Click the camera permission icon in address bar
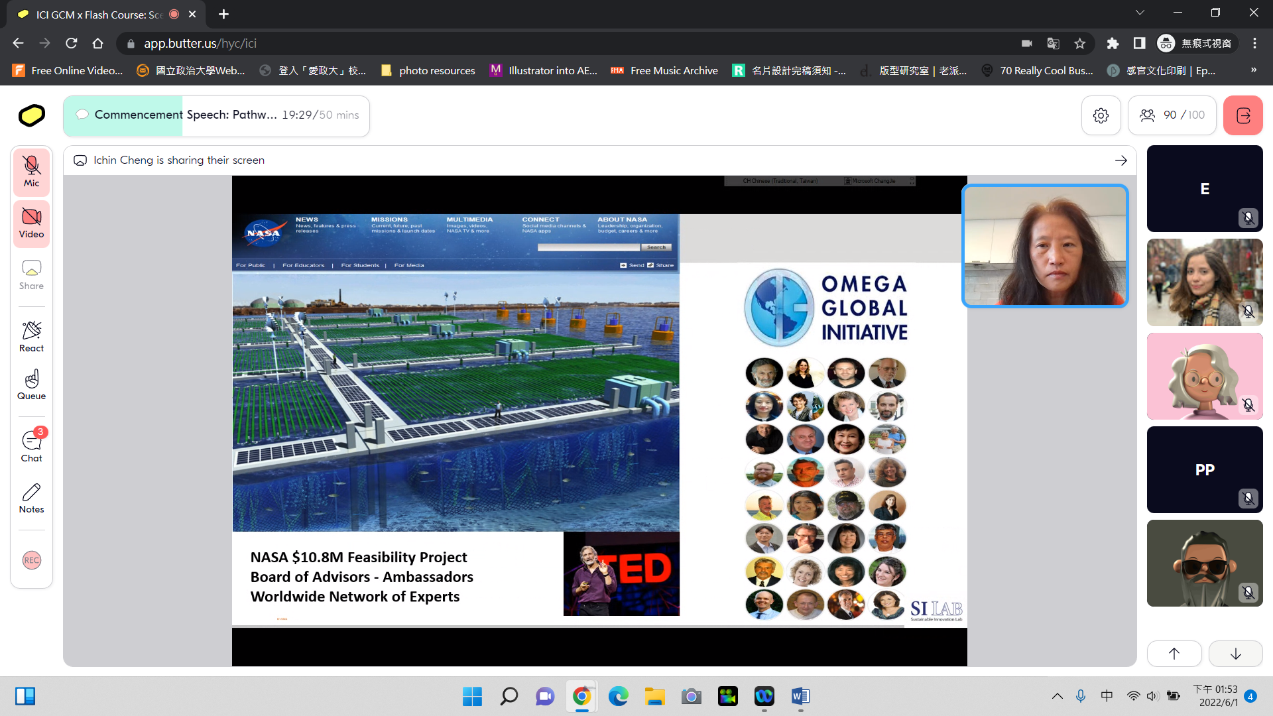Viewport: 1273px width, 716px height. (x=1026, y=43)
